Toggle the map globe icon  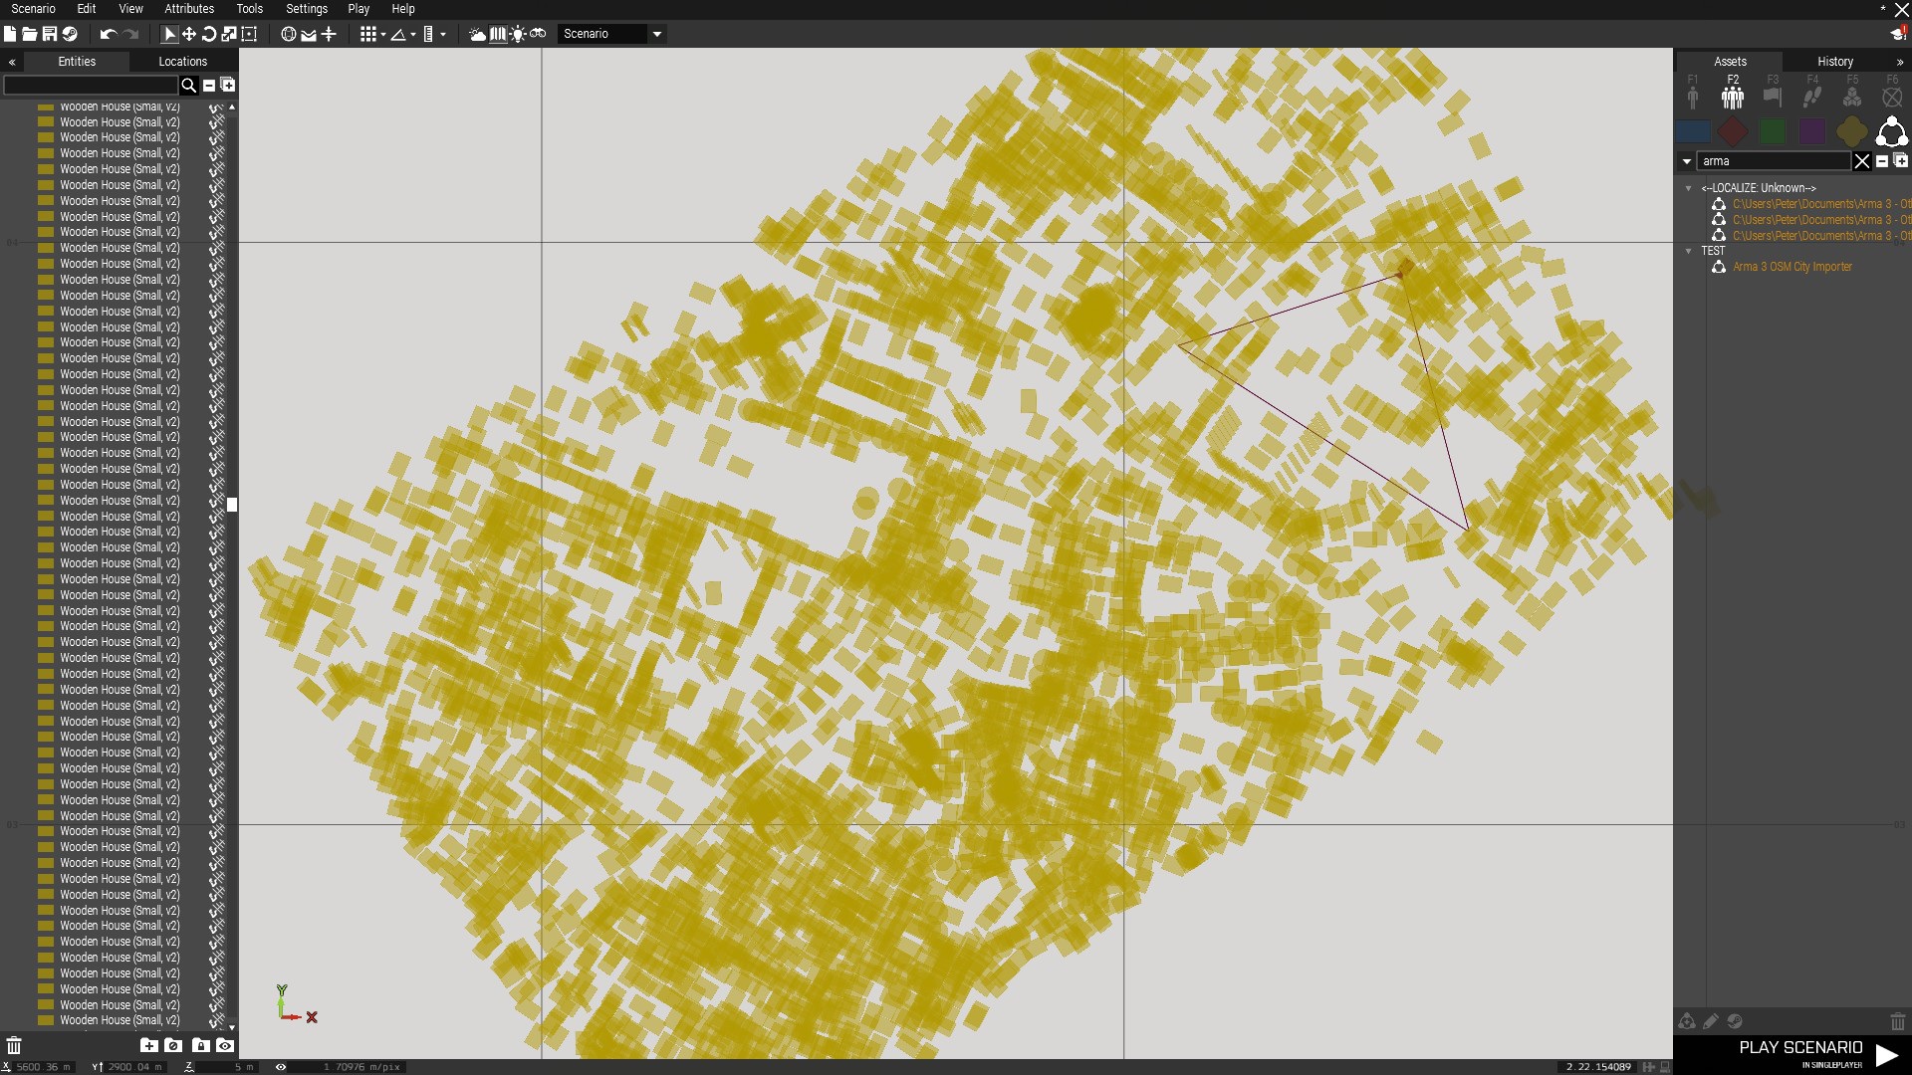click(x=289, y=34)
